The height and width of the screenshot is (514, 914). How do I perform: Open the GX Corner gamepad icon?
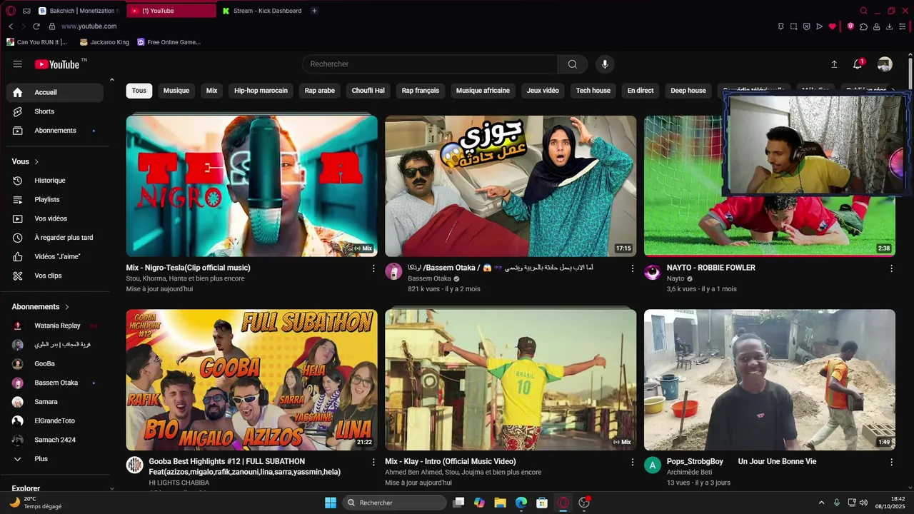26,11
